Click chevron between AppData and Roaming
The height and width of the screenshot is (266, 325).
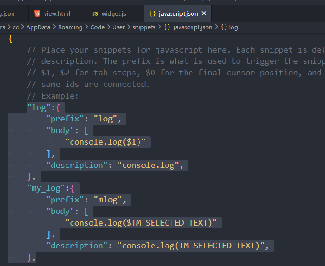tap(54, 27)
